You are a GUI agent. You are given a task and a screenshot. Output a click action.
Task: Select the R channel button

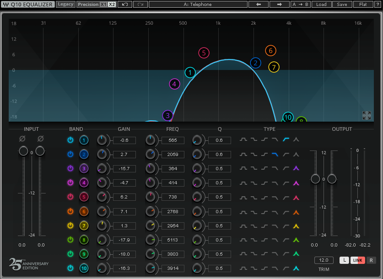click(371, 260)
